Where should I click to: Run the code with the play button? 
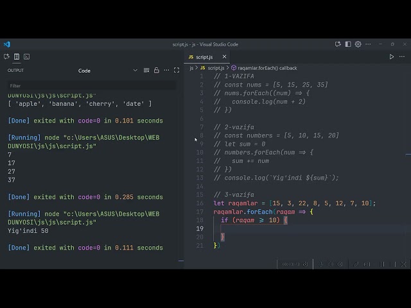[391, 57]
